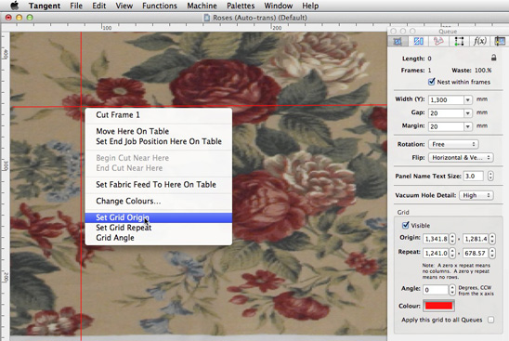509x341 pixels.
Task: Open the Machine menu
Action: [x=202, y=6]
